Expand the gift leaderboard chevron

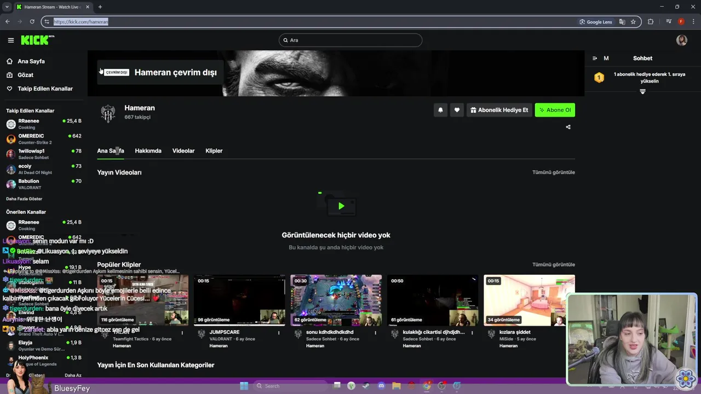point(643,91)
